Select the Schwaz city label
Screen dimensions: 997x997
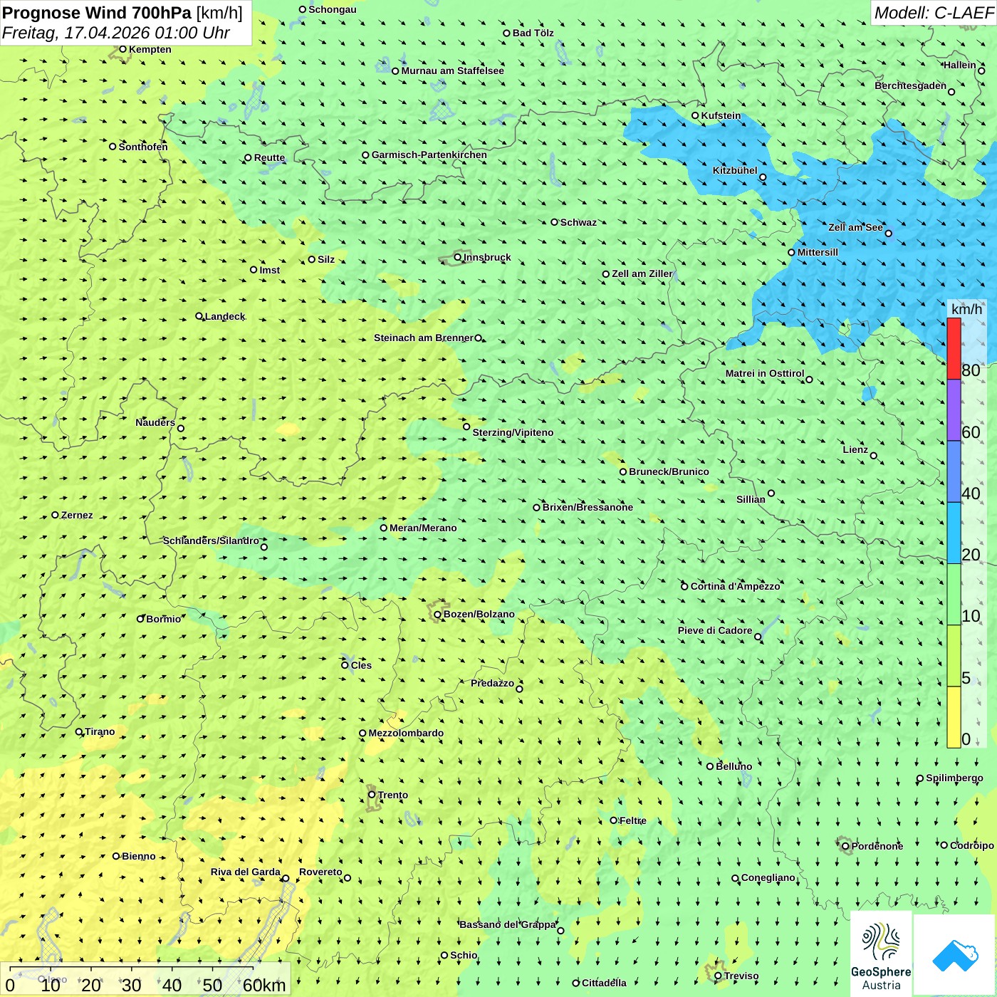(578, 222)
